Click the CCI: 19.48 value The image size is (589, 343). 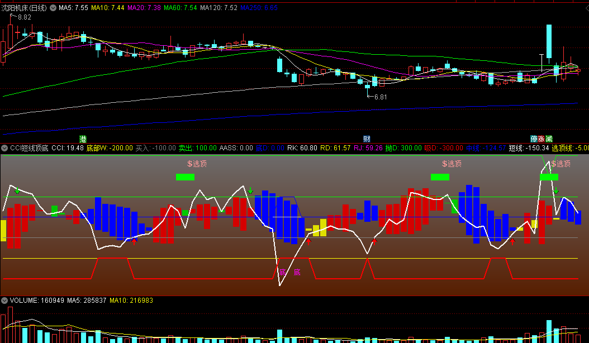68,148
